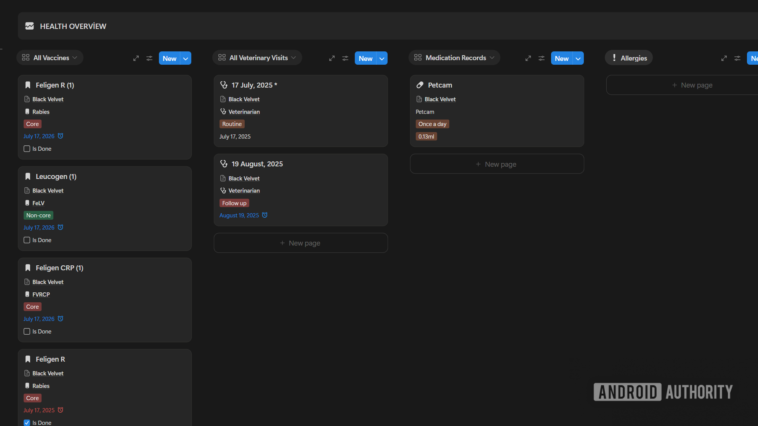Open view settings icon for Medication Records
This screenshot has width=758, height=426.
542,58
